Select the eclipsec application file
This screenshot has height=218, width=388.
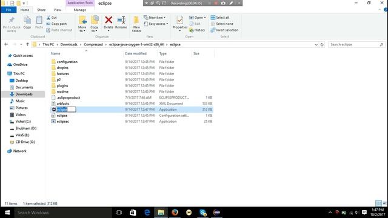coord(62,121)
